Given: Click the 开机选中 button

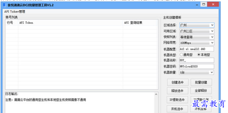Looking at the screenshot, I should click(177, 109).
